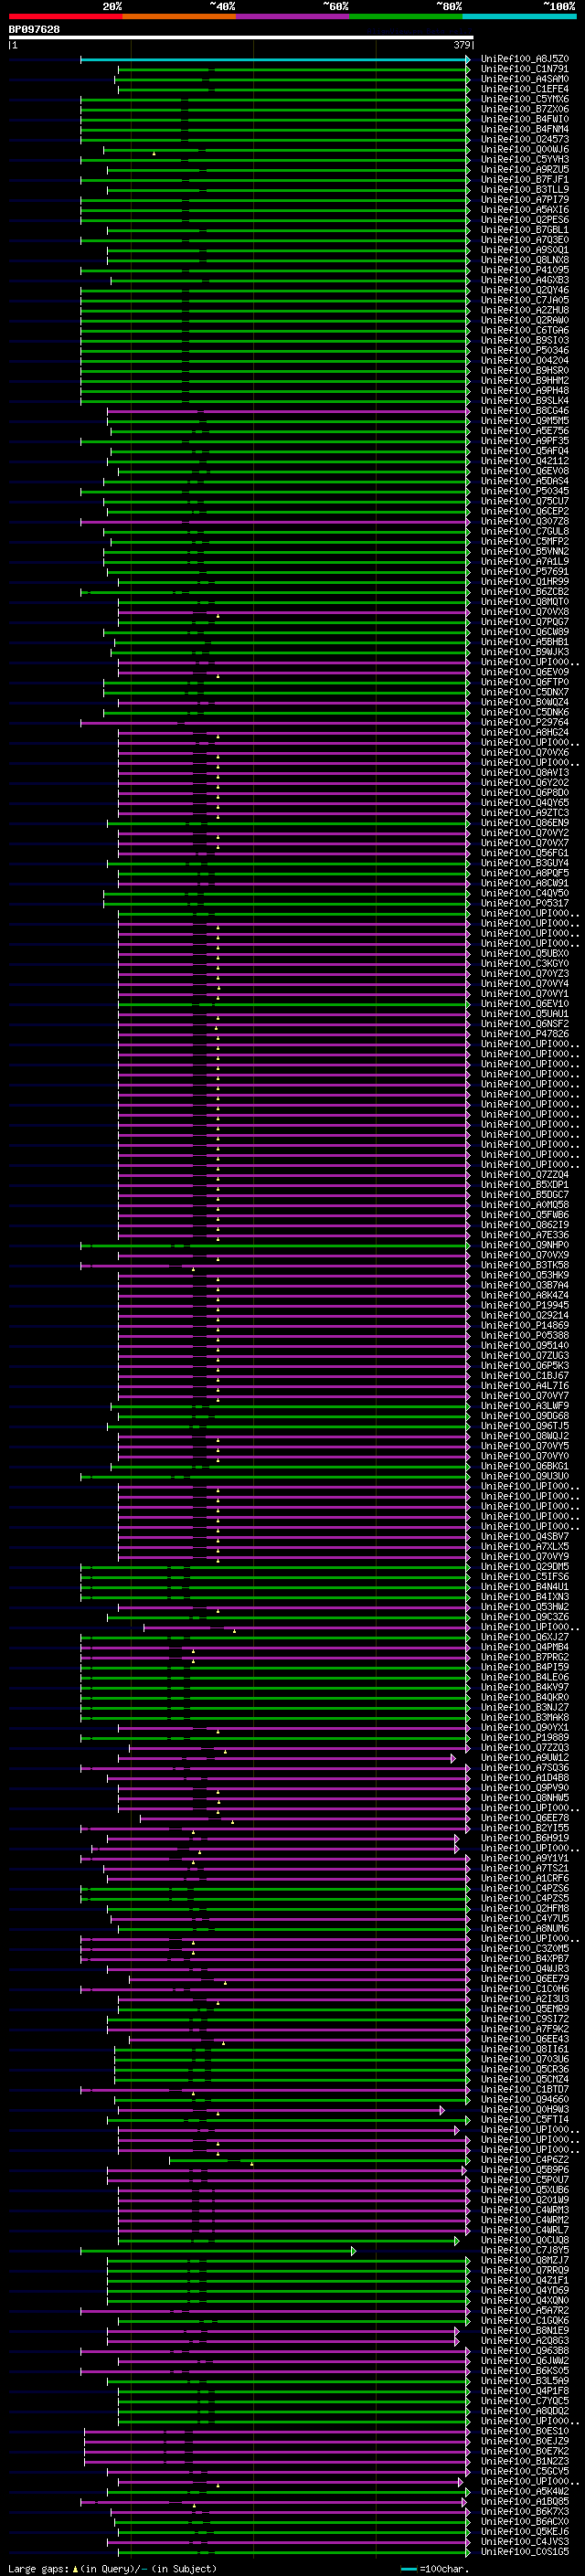Select hit label UniRef100_P05388
Image resolution: width=585 pixels, height=2576 pixels.
tap(524, 1335)
